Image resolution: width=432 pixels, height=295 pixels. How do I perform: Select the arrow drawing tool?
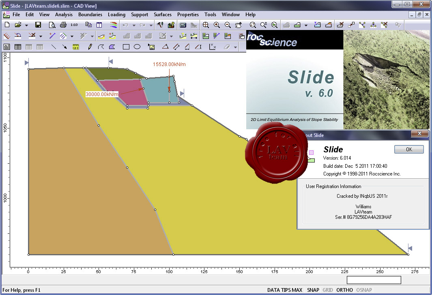(64, 47)
